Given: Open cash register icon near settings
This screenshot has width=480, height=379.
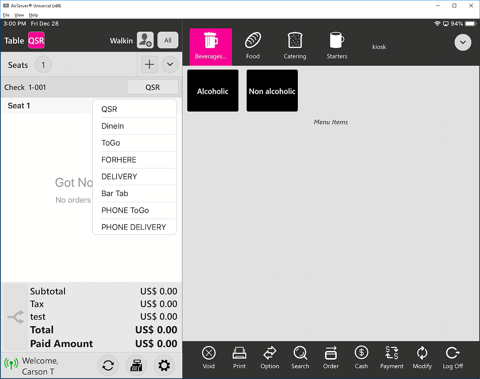Looking at the screenshot, I should [x=136, y=365].
